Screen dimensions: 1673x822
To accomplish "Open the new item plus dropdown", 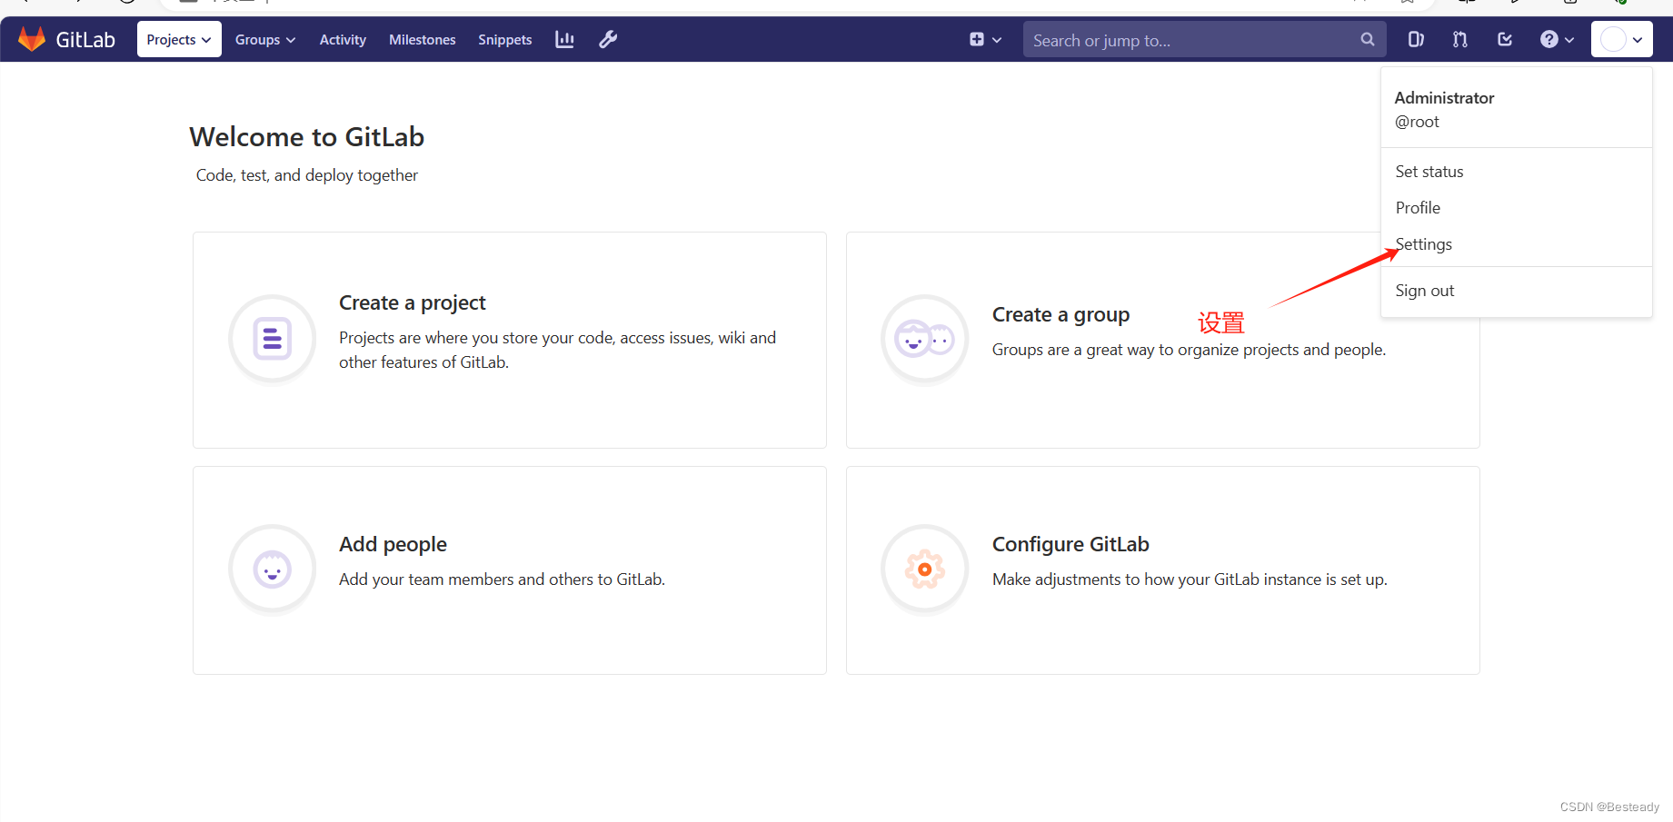I will coord(985,39).
